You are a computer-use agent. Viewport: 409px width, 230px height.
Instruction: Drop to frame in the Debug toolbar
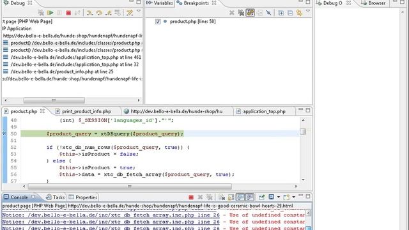coord(118,13)
